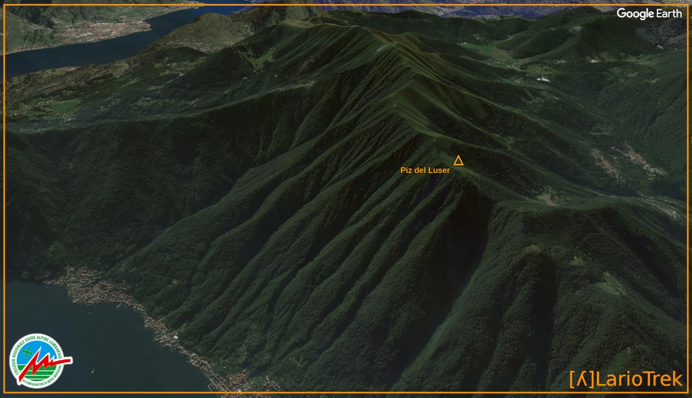Select the Piz del Luser label

pyautogui.click(x=425, y=170)
